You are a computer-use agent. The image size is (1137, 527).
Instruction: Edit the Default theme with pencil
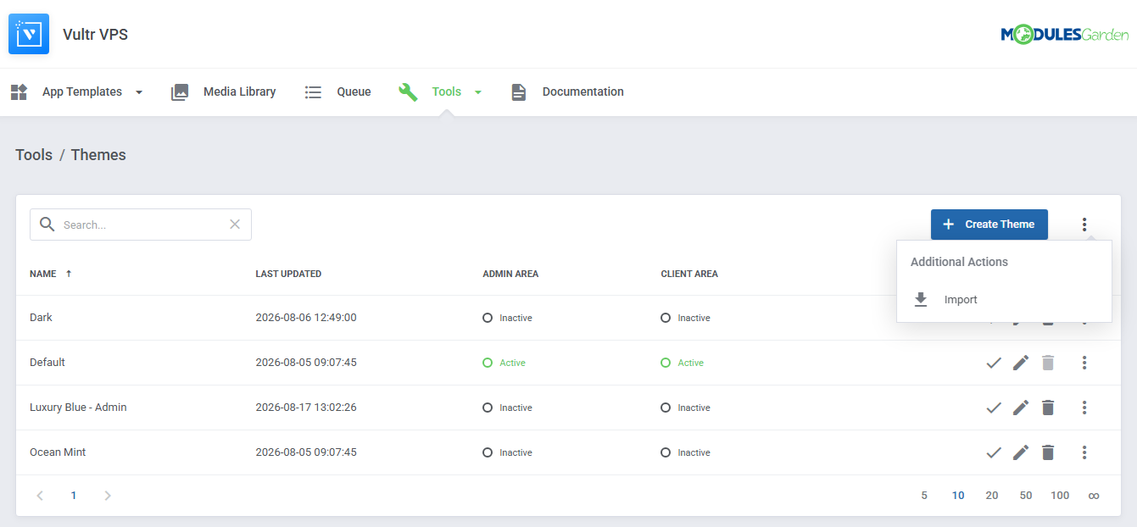[1021, 363]
